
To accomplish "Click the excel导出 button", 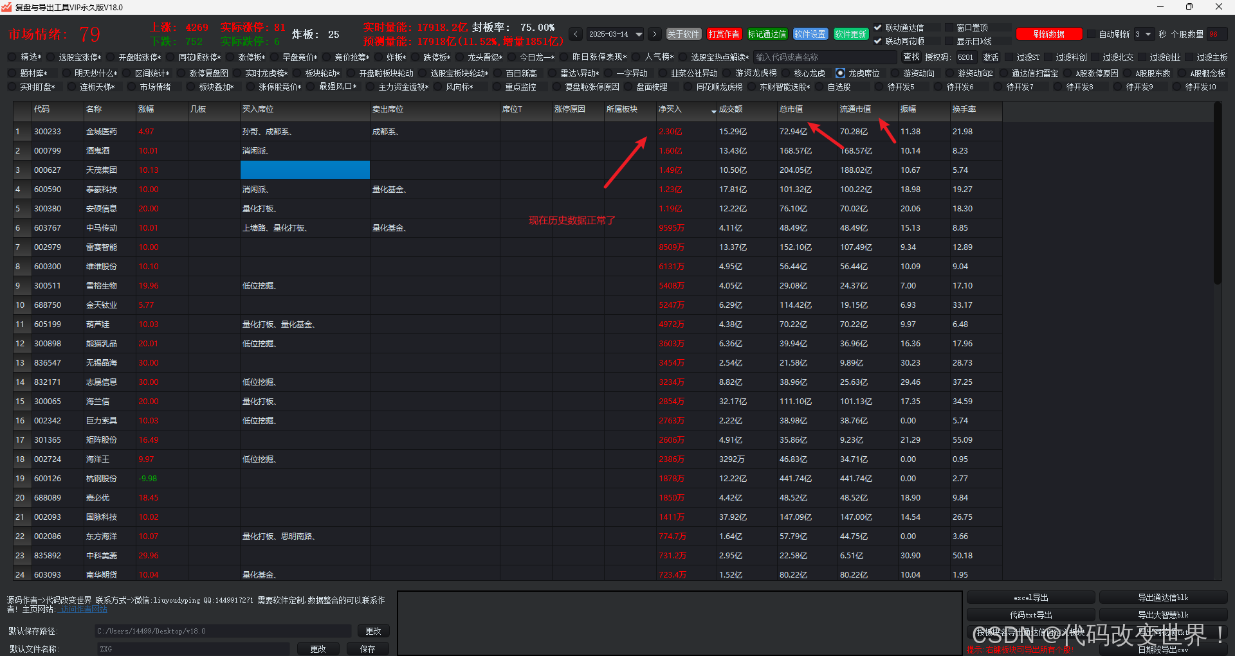I will pyautogui.click(x=1030, y=598).
